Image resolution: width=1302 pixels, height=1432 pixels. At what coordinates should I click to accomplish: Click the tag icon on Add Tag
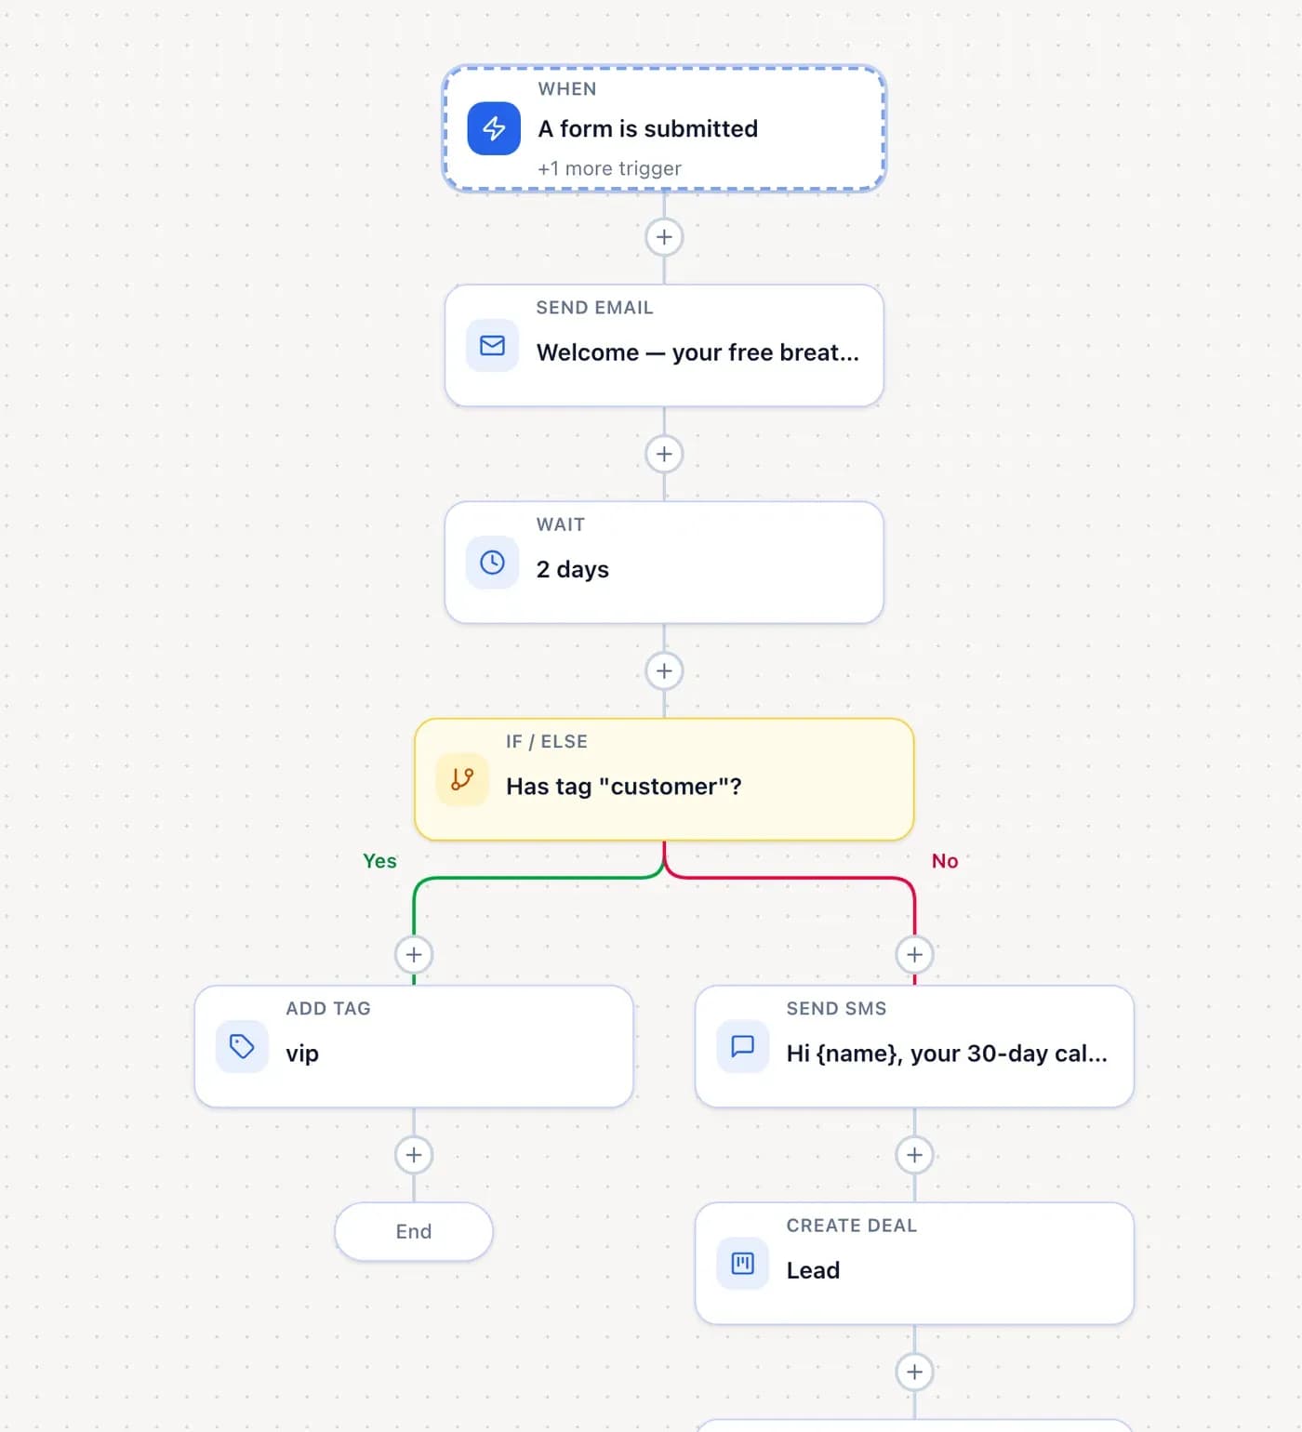coord(242,1047)
